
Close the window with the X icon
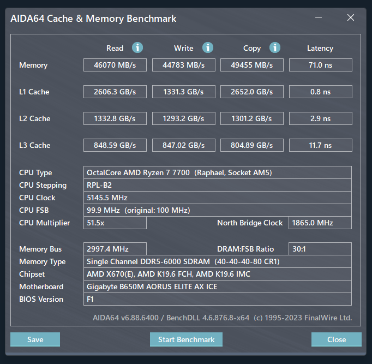tap(351, 17)
